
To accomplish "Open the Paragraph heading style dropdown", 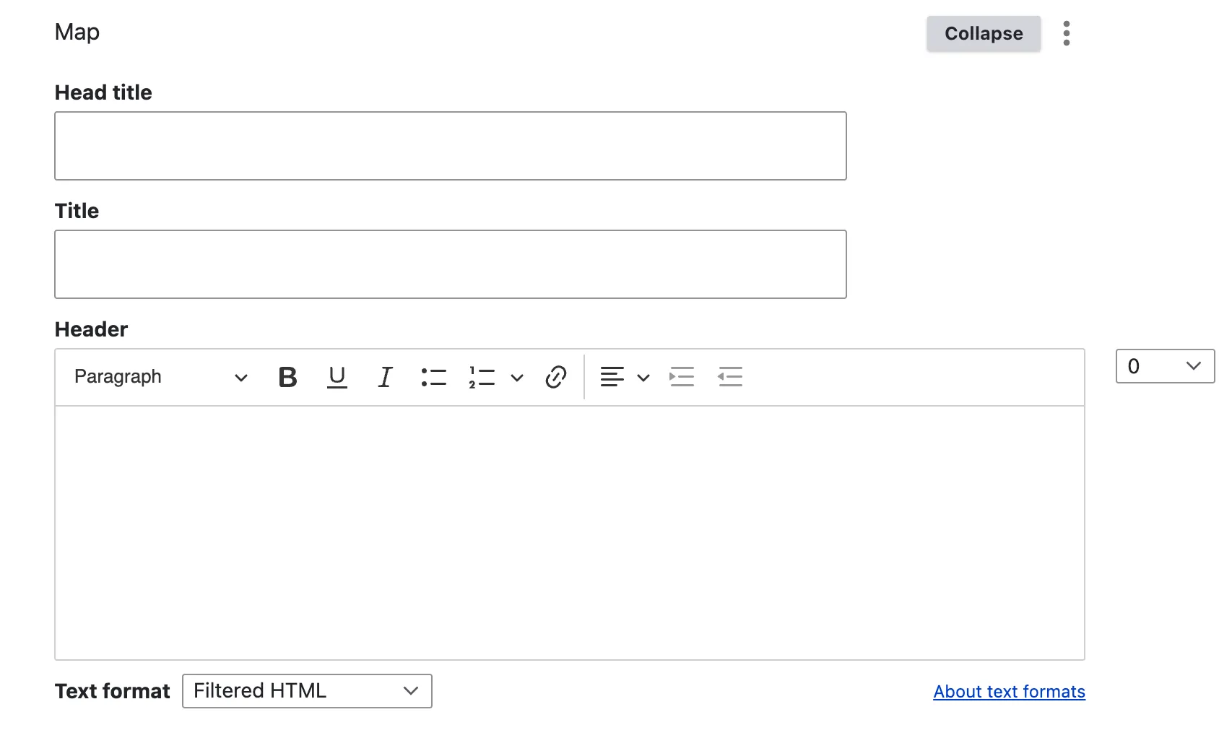I will [x=161, y=377].
